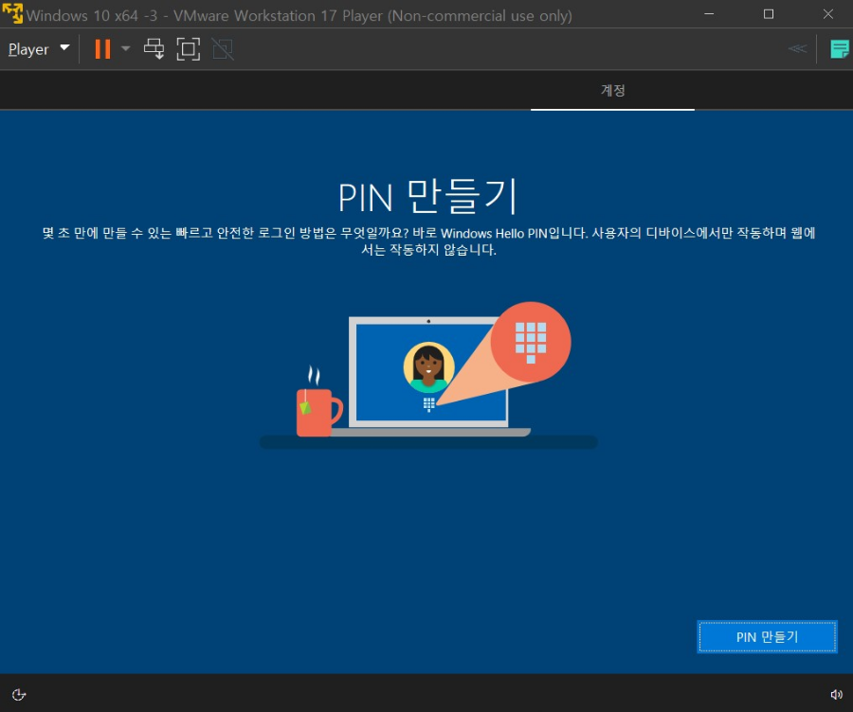Send Ctrl+Alt+Del to the virtual machine
The height and width of the screenshot is (712, 853).
pyautogui.click(x=154, y=49)
